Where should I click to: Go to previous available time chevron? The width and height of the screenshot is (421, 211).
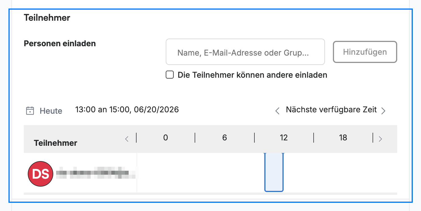coord(277,111)
